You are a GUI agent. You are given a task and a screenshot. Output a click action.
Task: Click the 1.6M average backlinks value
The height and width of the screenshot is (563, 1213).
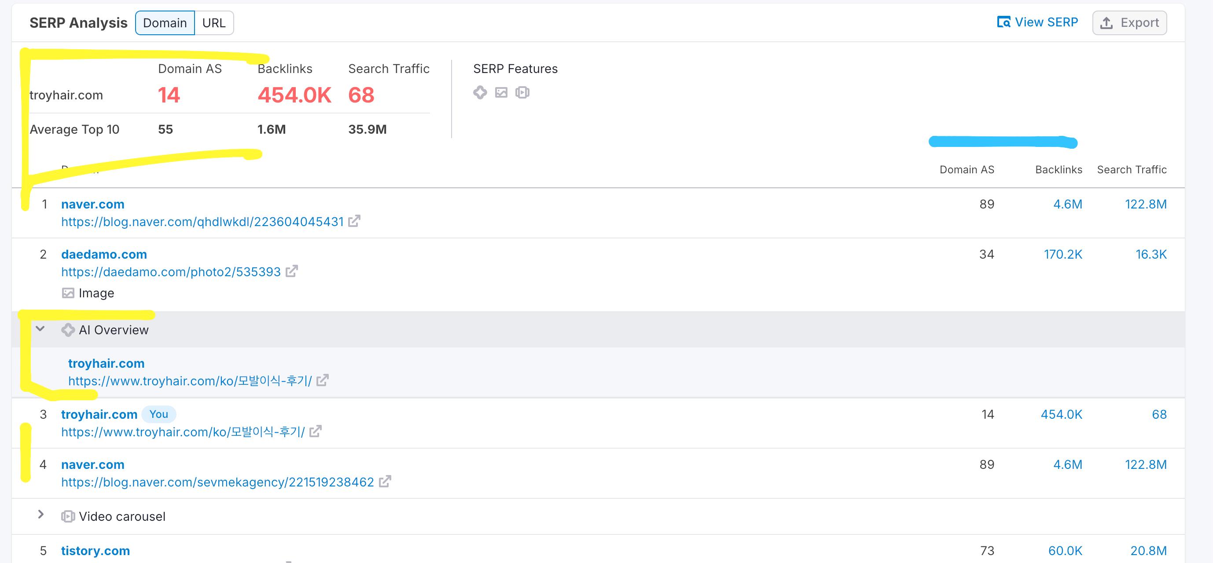pyautogui.click(x=272, y=129)
